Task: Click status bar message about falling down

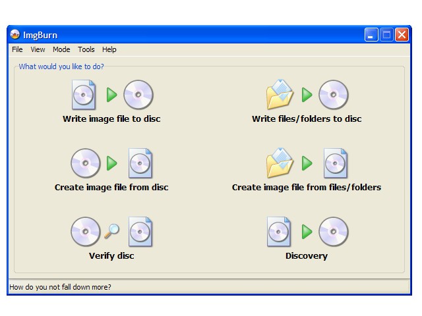Action: 60,287
